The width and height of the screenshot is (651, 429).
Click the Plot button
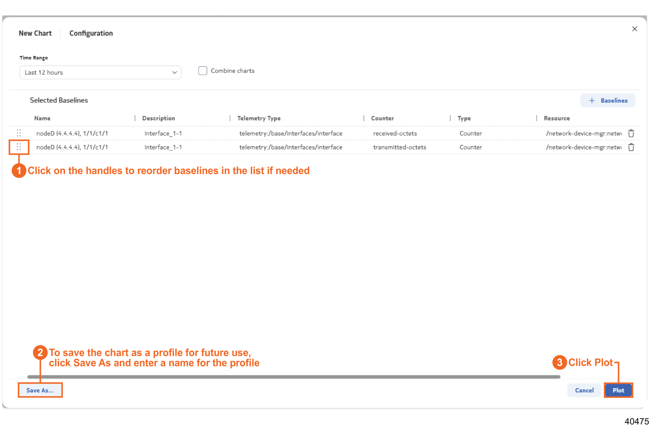point(618,390)
